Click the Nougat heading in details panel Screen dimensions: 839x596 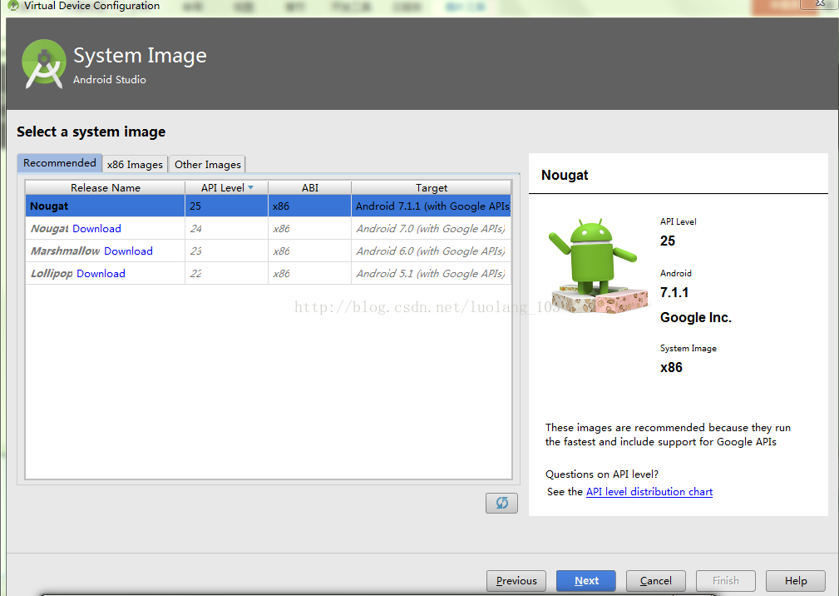tap(565, 175)
